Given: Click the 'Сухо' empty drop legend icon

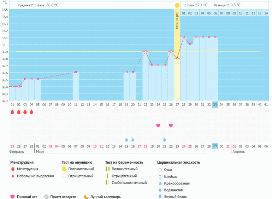Looking at the screenshot, I should (x=160, y=170).
